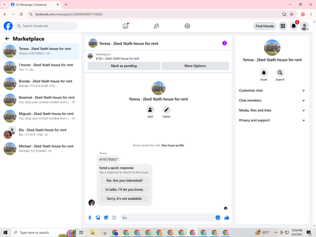Screen dimensions: 316x237
Task: Open Task View on the taskbar
Action: click(x=81, y=233)
